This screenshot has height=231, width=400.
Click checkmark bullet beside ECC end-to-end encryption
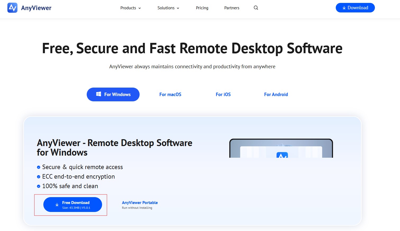(x=39, y=177)
